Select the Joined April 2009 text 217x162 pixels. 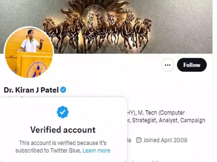click(x=165, y=140)
